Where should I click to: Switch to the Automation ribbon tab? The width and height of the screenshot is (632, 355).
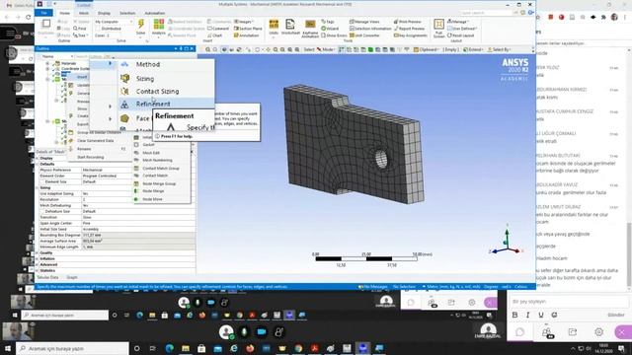[155, 13]
